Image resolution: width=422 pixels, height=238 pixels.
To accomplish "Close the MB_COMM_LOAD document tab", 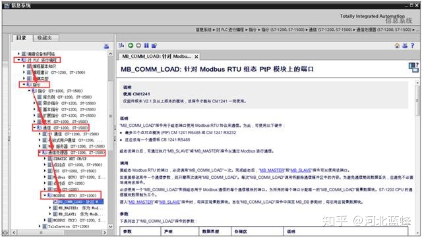I will (196, 57).
